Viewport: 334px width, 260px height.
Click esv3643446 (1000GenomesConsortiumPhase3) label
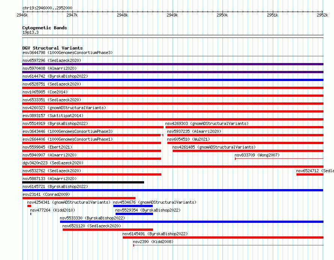pos(68,131)
